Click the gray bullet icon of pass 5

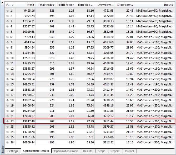pos(7,32)
